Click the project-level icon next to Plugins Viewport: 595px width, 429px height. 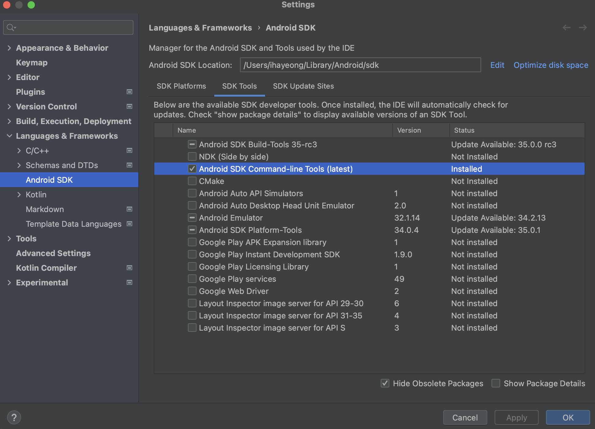129,92
